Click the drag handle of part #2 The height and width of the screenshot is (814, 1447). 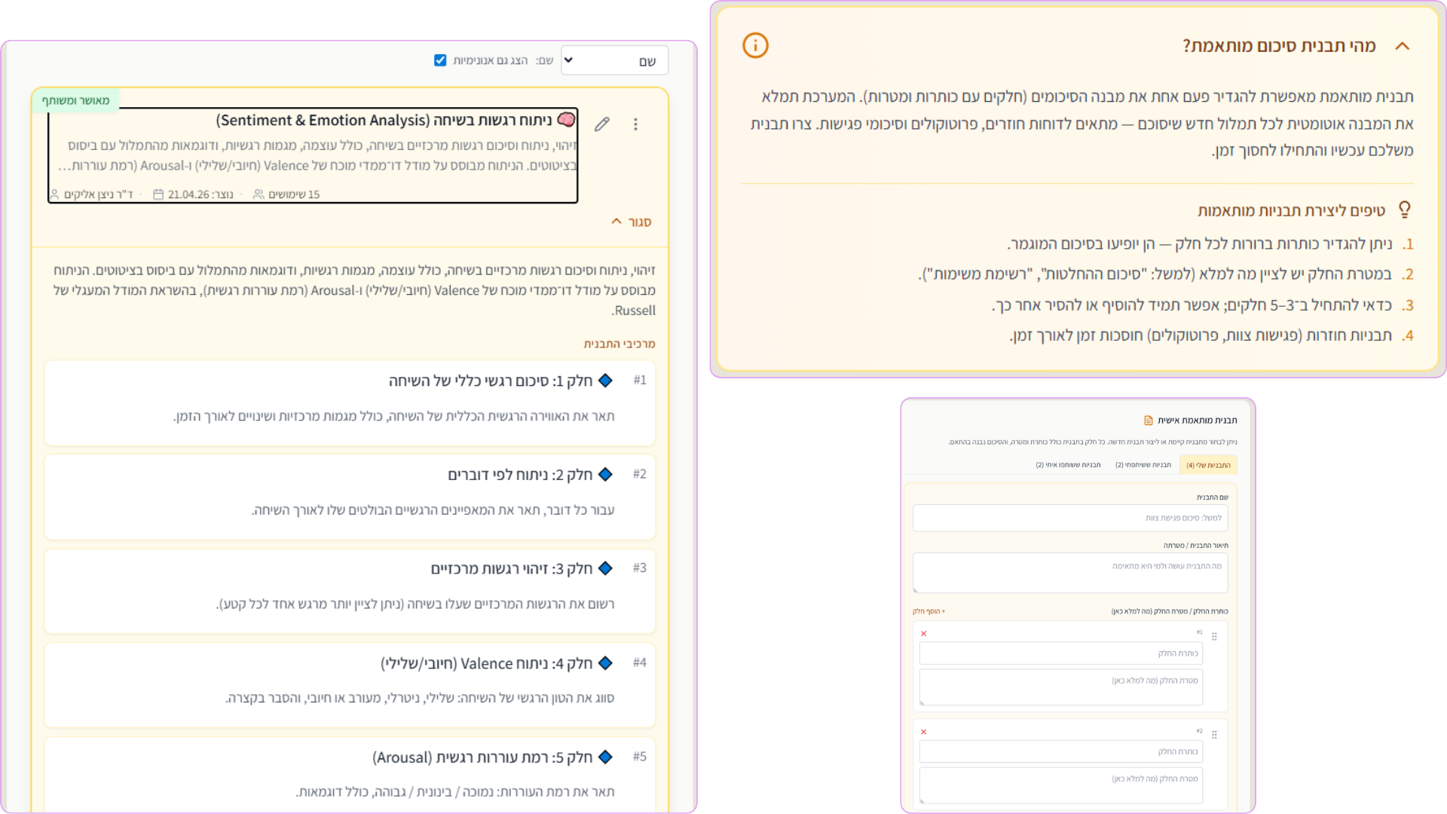click(1214, 735)
